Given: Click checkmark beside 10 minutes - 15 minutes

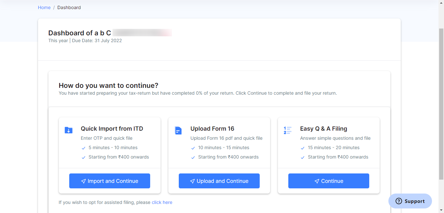Looking at the screenshot, I should [x=193, y=148].
